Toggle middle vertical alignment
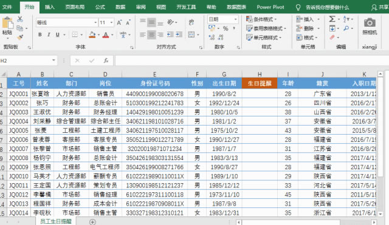Image resolution: width=389 pixels, height=225 pixels. [x=151, y=22]
